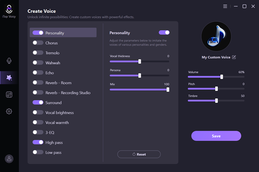Image resolution: width=259 pixels, height=172 pixels.
Task: Open the settings gear in sidebar
Action: click(9, 111)
